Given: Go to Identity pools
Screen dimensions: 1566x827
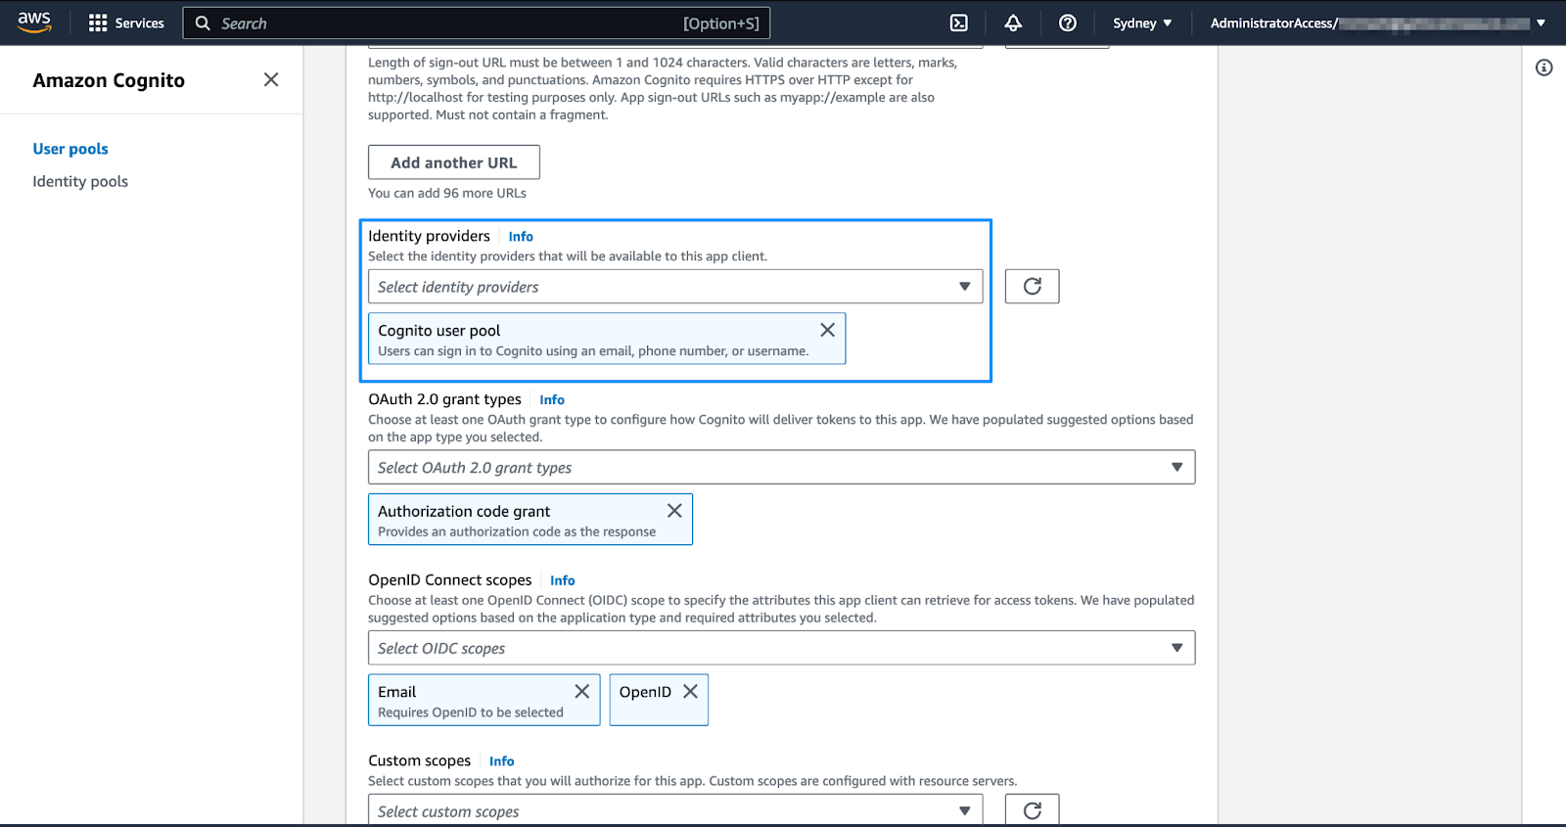Looking at the screenshot, I should click(80, 181).
